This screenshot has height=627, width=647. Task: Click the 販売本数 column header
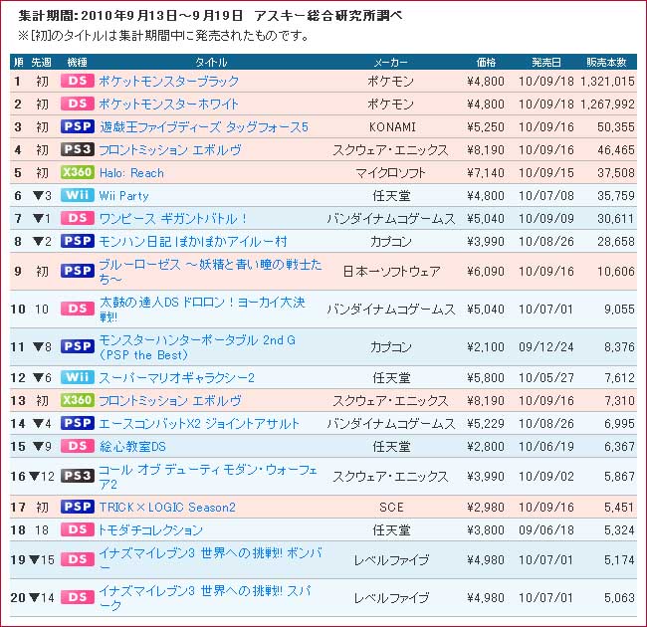(606, 63)
